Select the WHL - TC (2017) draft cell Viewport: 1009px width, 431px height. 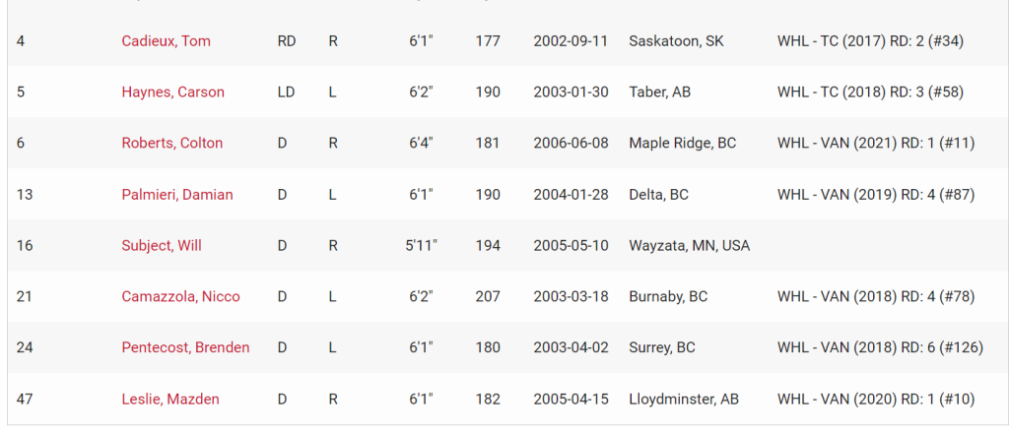[871, 41]
